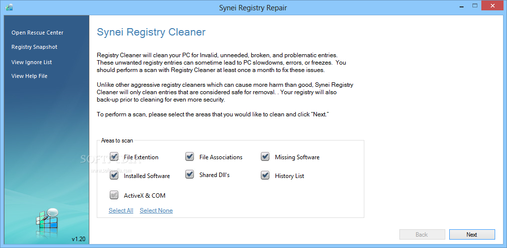Click the File Extention label text
The image size is (507, 248).
click(x=141, y=158)
